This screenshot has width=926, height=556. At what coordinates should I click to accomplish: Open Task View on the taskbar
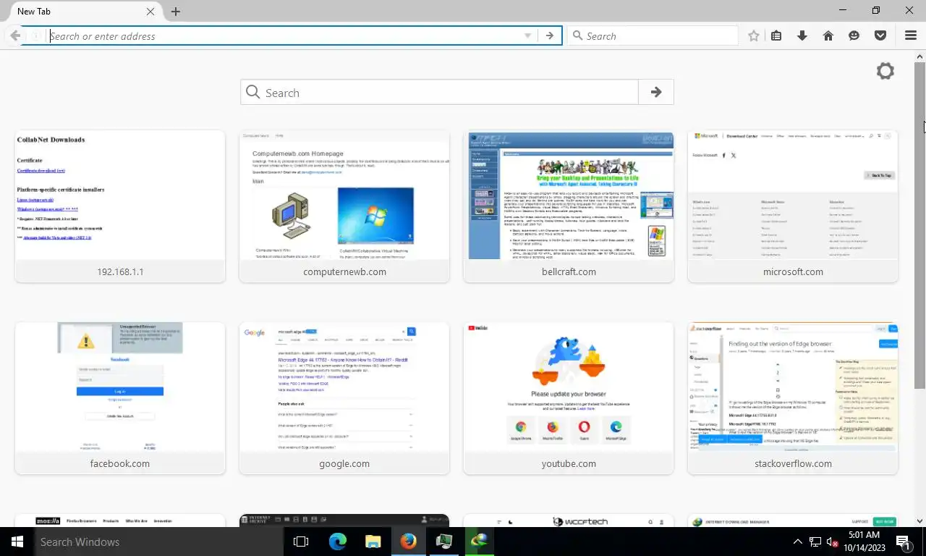click(x=301, y=542)
